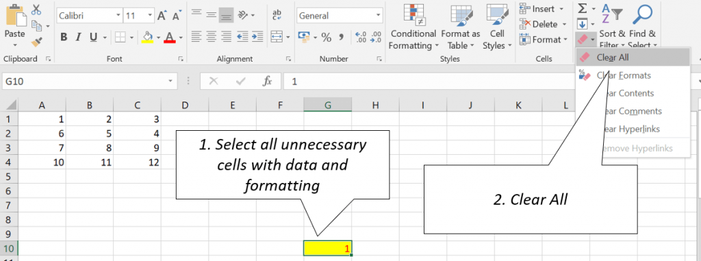The image size is (701, 261).
Task: Toggle Italic formatting
Action: [79, 37]
